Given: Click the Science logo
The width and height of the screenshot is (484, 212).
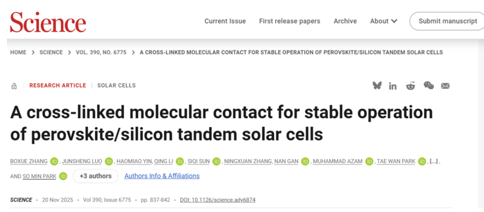Looking at the screenshot, I should click(x=48, y=22).
